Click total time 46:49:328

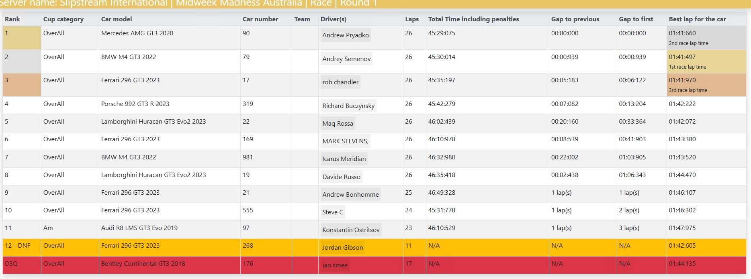tap(442, 193)
